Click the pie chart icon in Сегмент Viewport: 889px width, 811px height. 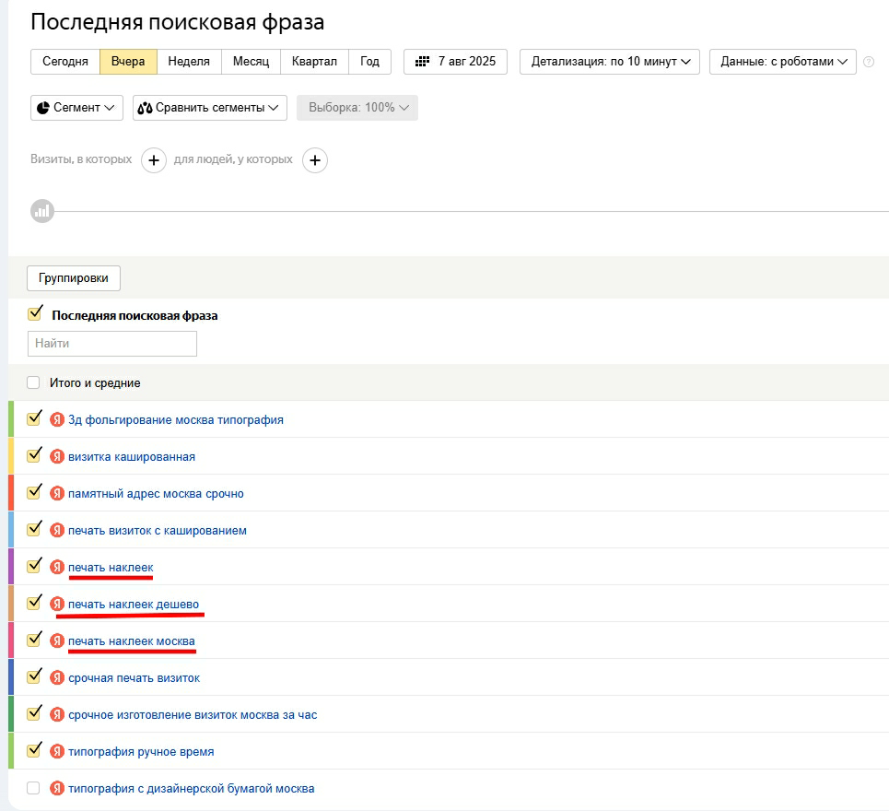43,108
